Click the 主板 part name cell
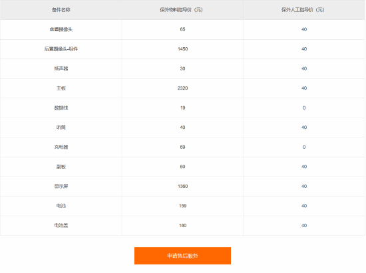366x273 pixels. [61, 88]
